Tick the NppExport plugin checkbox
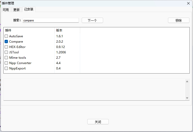 (6, 68)
